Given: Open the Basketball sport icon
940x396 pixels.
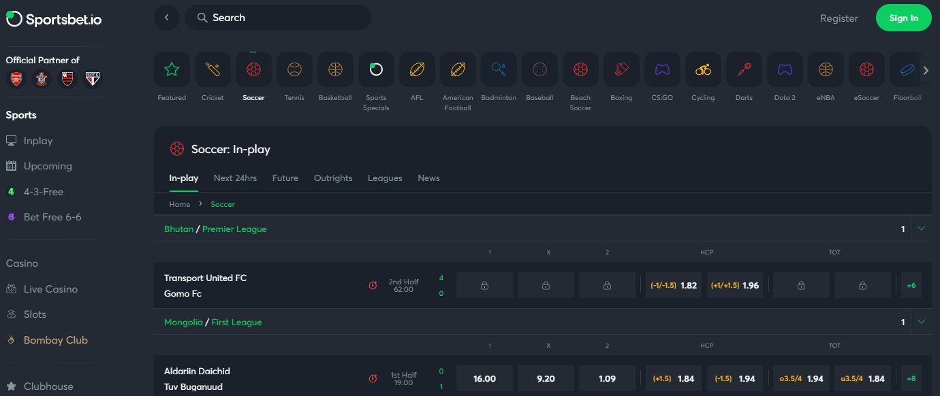Looking at the screenshot, I should click(335, 69).
